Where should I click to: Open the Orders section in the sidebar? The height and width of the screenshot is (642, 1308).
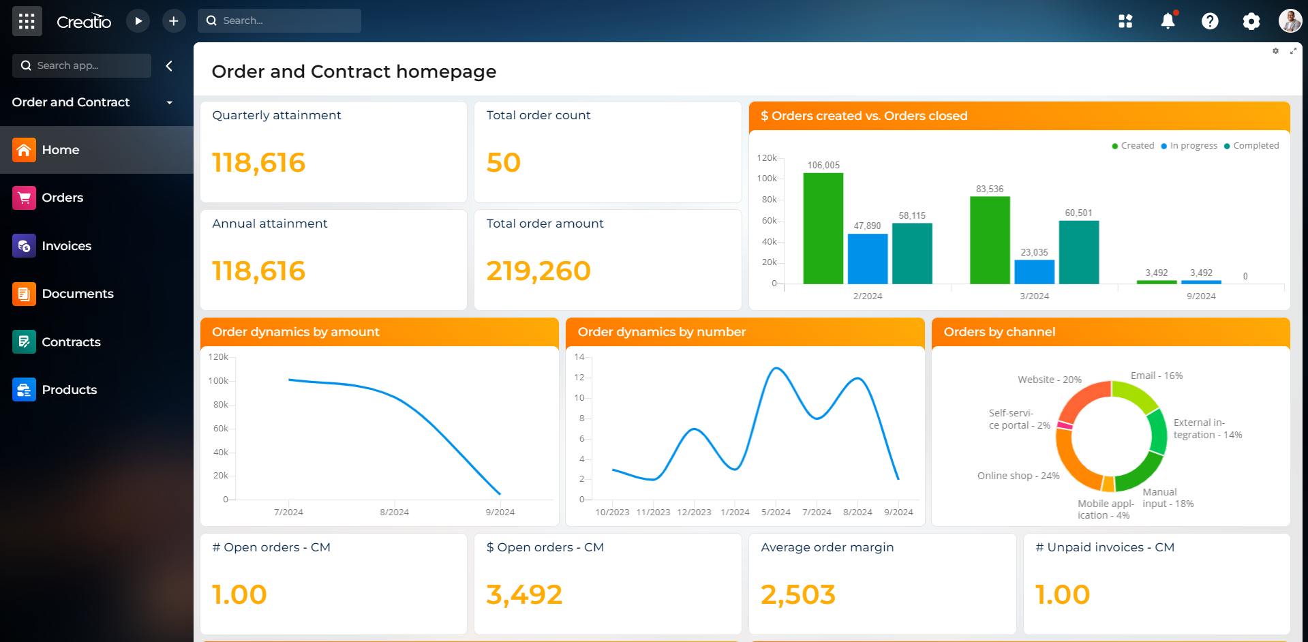tap(62, 198)
